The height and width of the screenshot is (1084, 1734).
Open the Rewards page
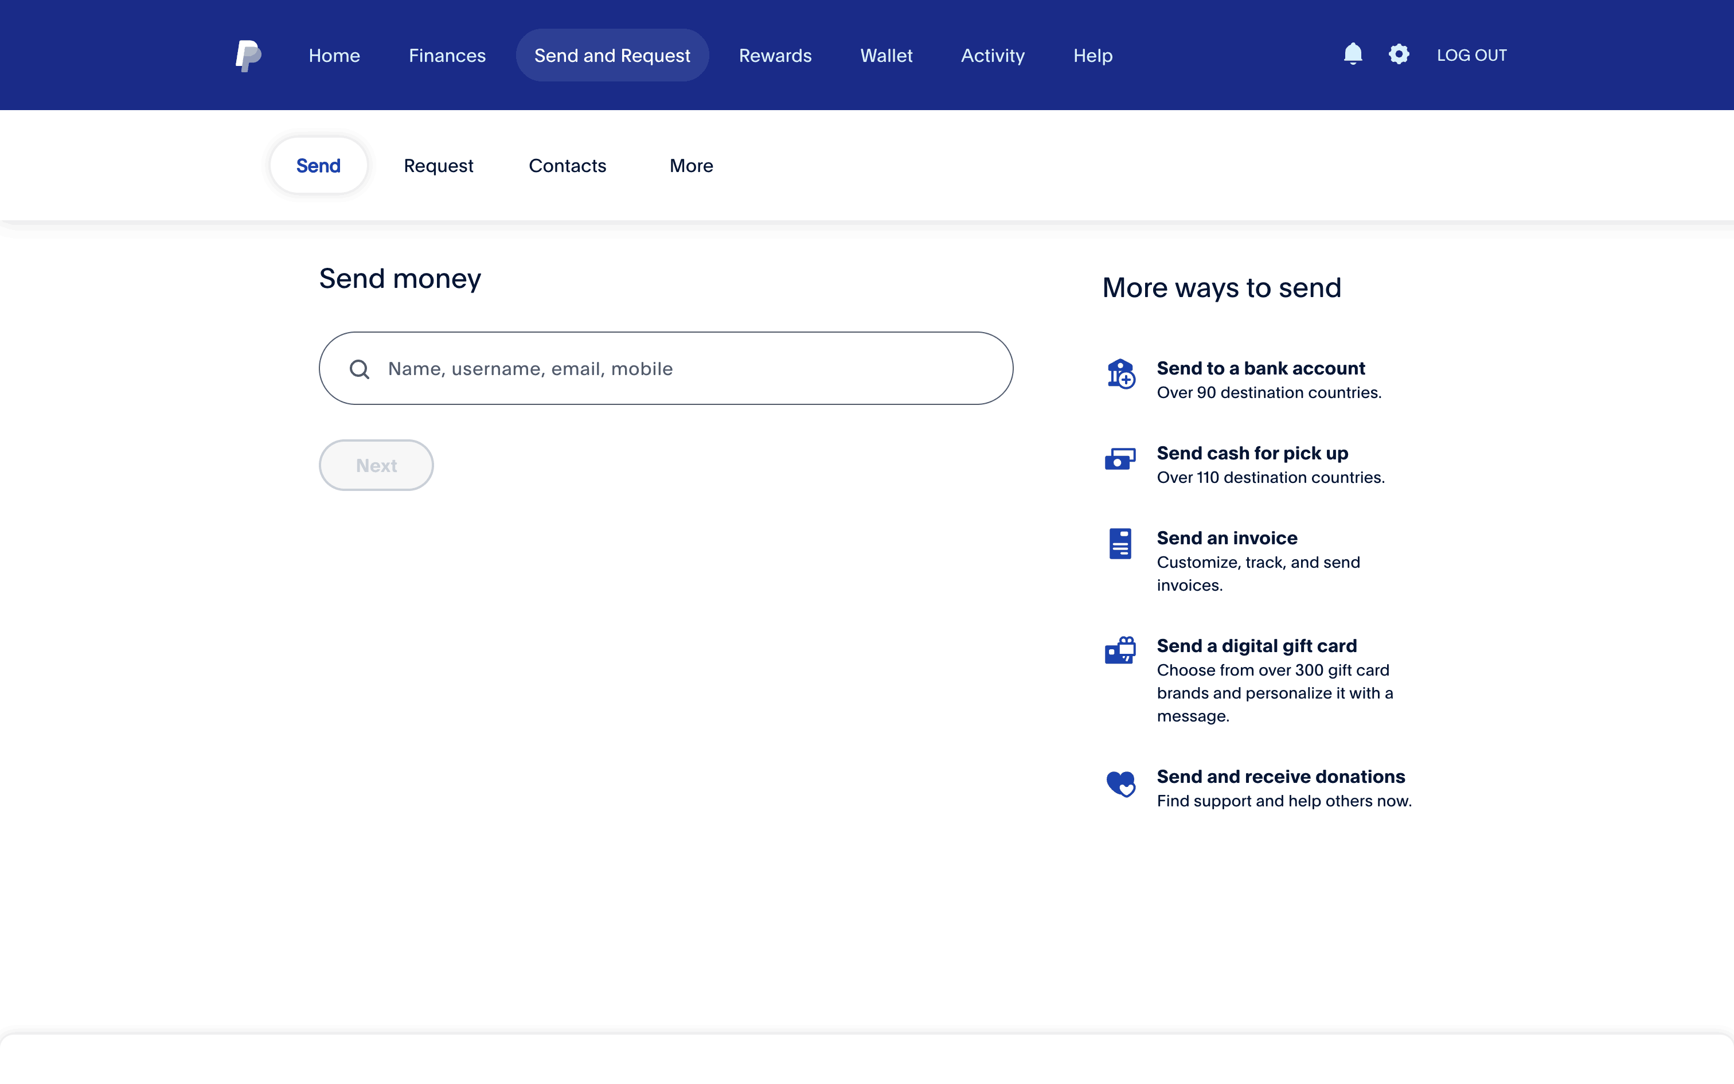click(775, 55)
